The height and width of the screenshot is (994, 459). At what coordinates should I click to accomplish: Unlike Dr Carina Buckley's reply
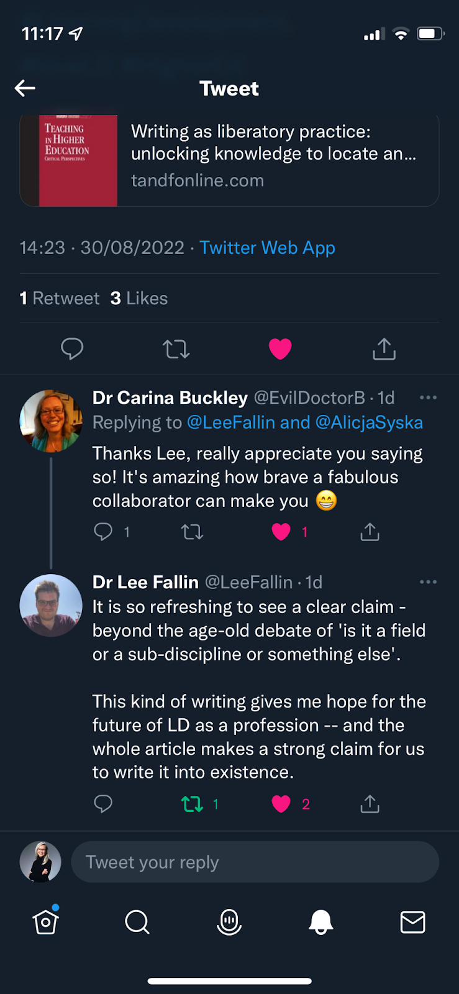coord(281,532)
